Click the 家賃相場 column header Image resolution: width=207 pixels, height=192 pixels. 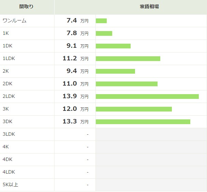click(149, 6)
